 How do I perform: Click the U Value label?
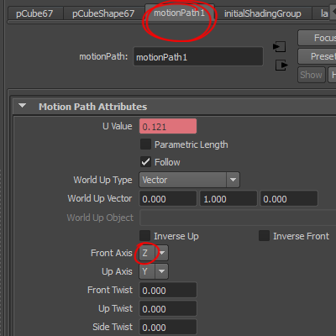click(x=118, y=126)
